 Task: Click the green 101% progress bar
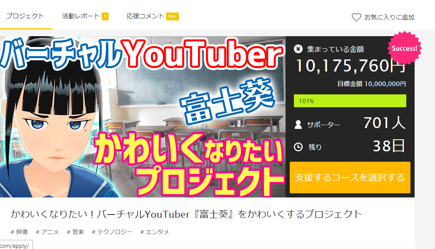(350, 101)
